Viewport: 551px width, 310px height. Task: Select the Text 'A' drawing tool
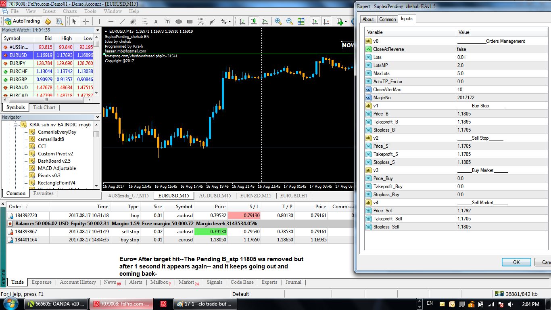[x=156, y=21]
